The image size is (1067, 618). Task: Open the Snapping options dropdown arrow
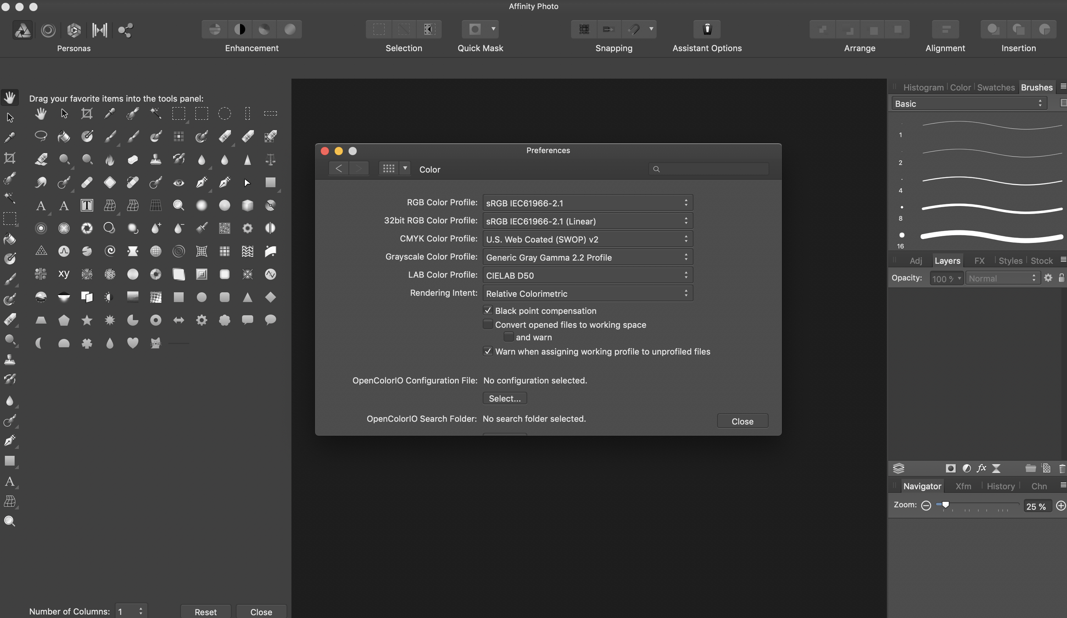651,29
